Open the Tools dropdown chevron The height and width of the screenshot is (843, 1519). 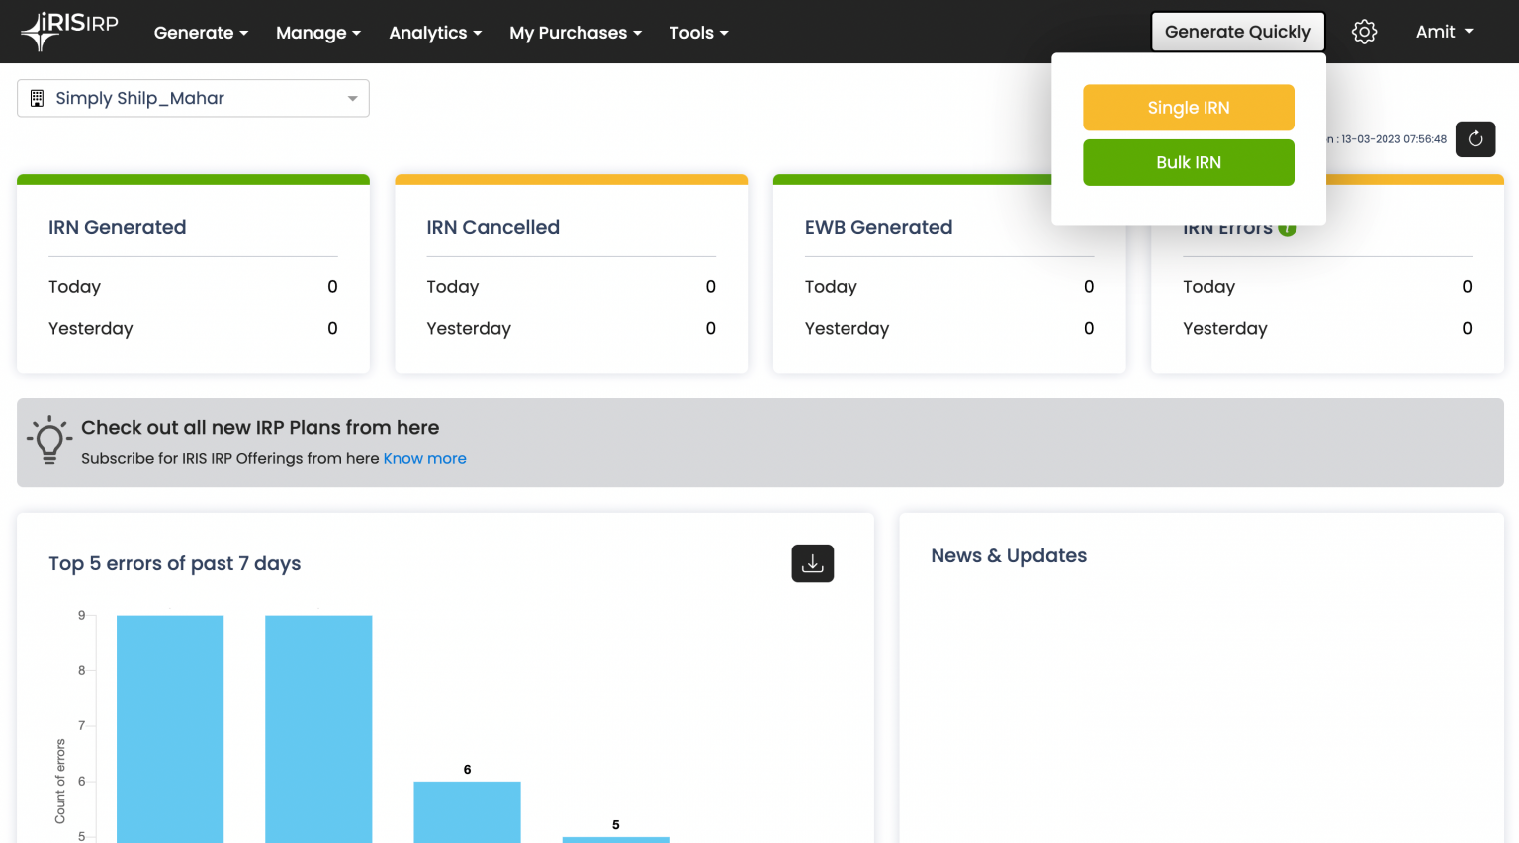click(723, 33)
